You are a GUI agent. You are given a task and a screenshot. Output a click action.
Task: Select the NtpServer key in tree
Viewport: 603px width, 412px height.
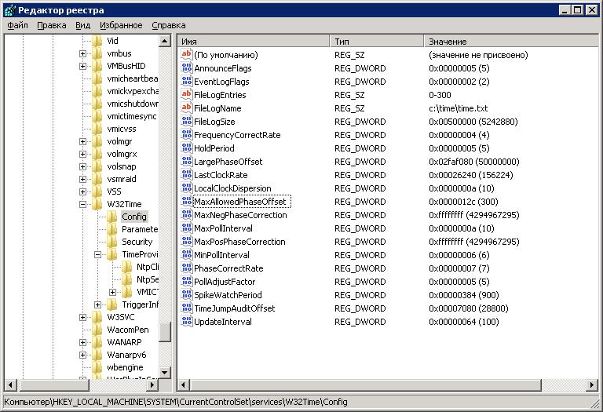148,279
